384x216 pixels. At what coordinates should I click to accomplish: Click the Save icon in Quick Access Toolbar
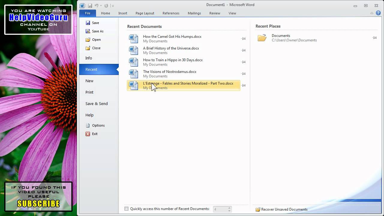coord(90,5)
